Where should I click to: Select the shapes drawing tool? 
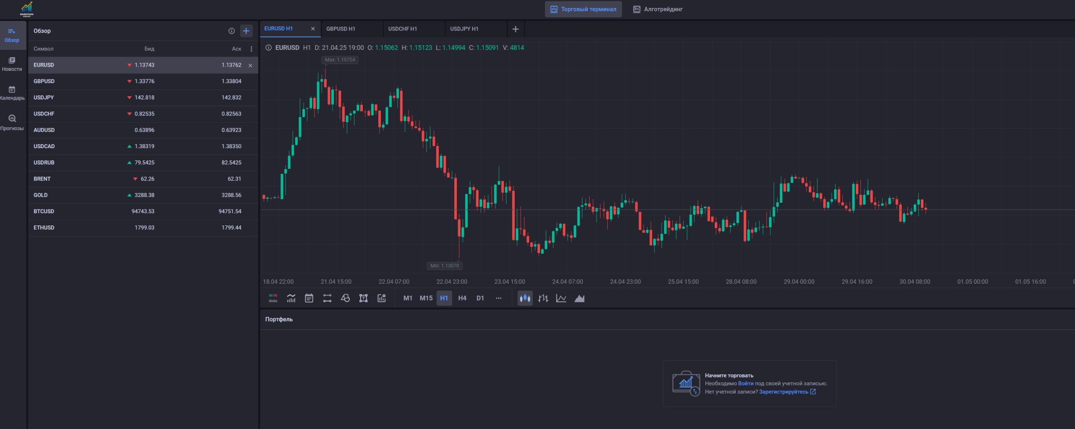[345, 298]
